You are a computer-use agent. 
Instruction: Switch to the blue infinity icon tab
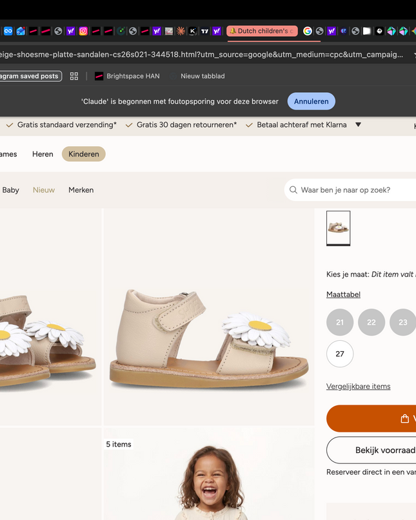(x=8, y=31)
